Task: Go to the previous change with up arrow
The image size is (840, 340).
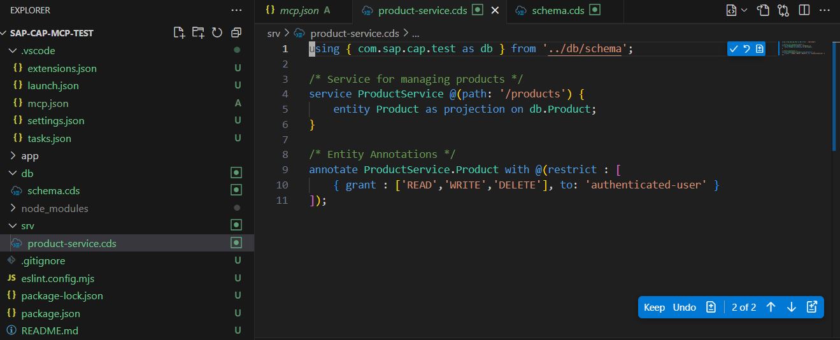Action: click(771, 307)
